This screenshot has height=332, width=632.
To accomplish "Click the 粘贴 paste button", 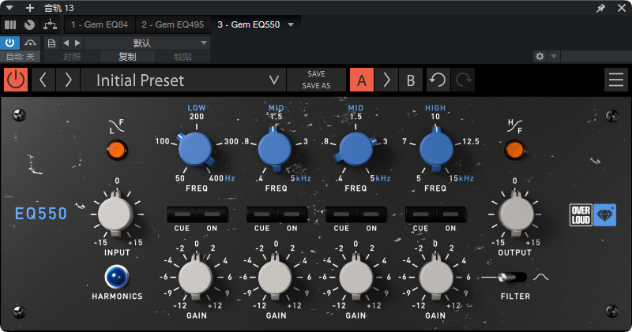I will click(182, 57).
